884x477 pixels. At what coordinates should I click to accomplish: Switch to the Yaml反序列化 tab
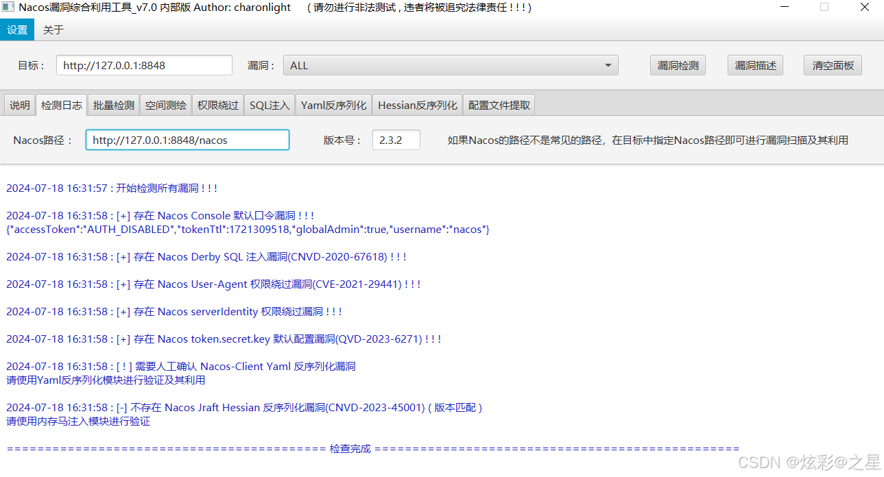pyautogui.click(x=333, y=106)
